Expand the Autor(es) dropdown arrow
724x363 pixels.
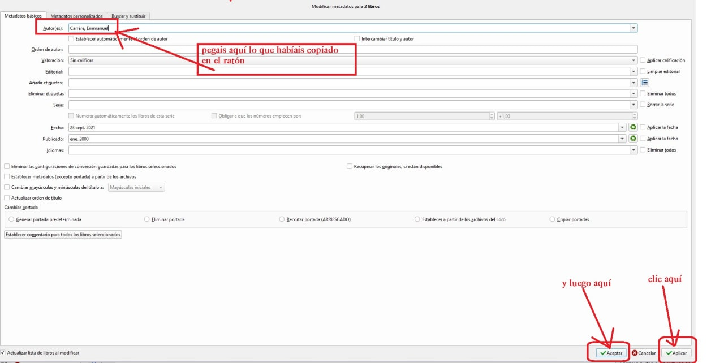tap(633, 27)
